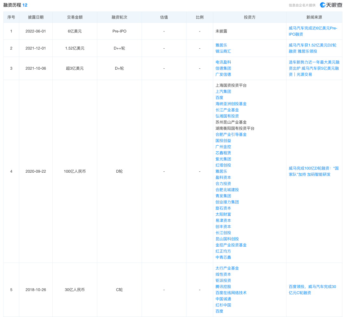Open investor link 太行产业基金

[x=227, y=268]
